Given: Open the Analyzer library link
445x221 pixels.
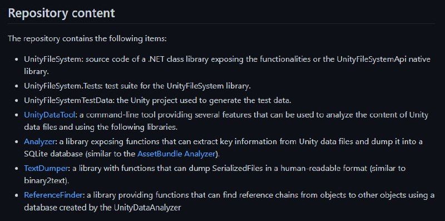Looking at the screenshot, I should (39, 141).
